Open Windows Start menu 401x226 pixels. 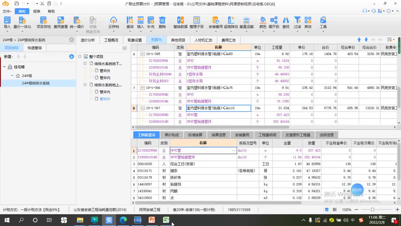7,220
